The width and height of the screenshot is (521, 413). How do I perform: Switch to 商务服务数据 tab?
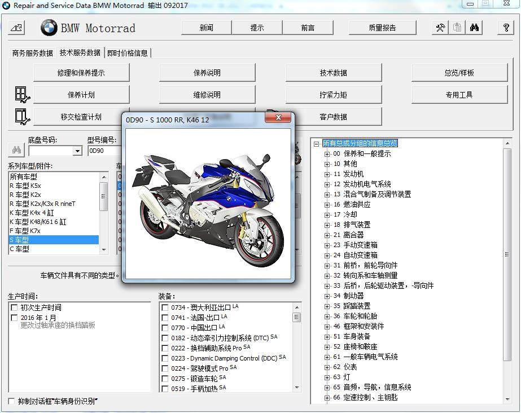pyautogui.click(x=32, y=53)
